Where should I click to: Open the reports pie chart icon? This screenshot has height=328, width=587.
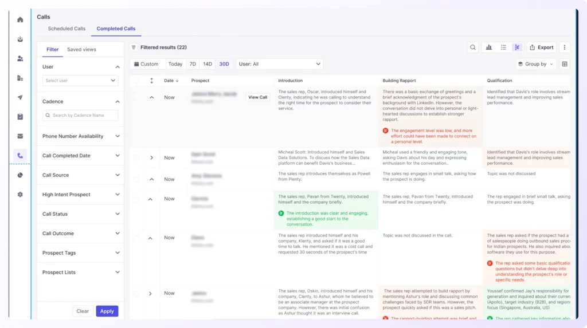coord(20,175)
